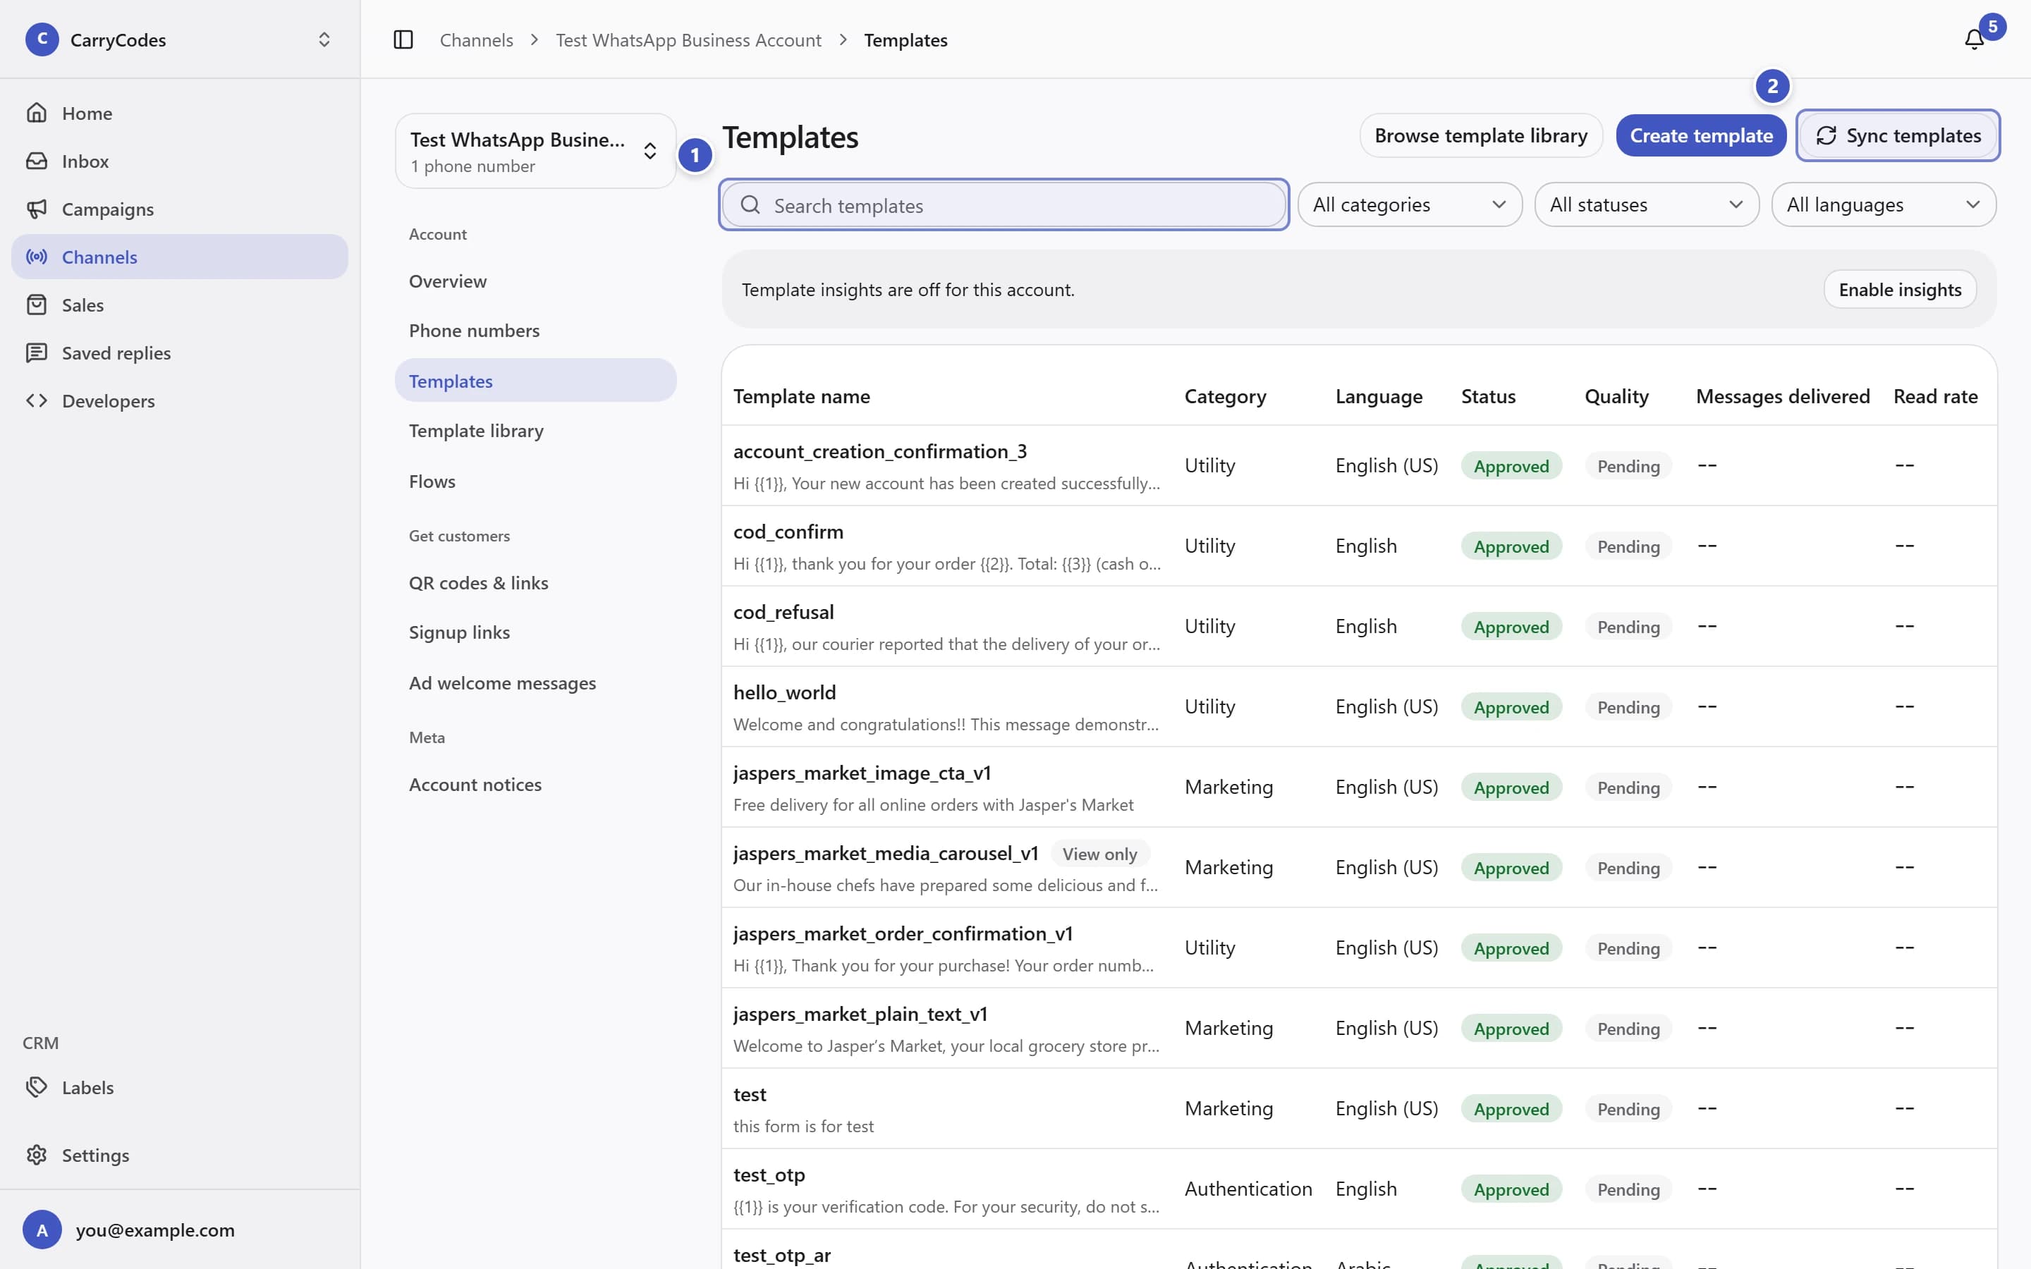Click the Developers code brackets icon
The width and height of the screenshot is (2031, 1269).
(36, 400)
